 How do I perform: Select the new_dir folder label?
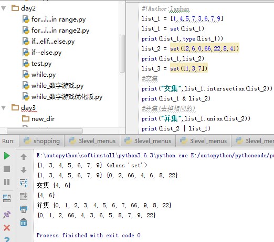pyautogui.click(x=43, y=119)
